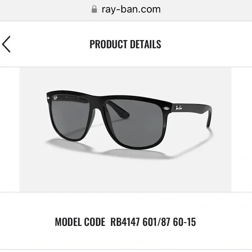This screenshot has height=252, width=252.
Task: Click the 60-15 size text
Action: pos(184,222)
